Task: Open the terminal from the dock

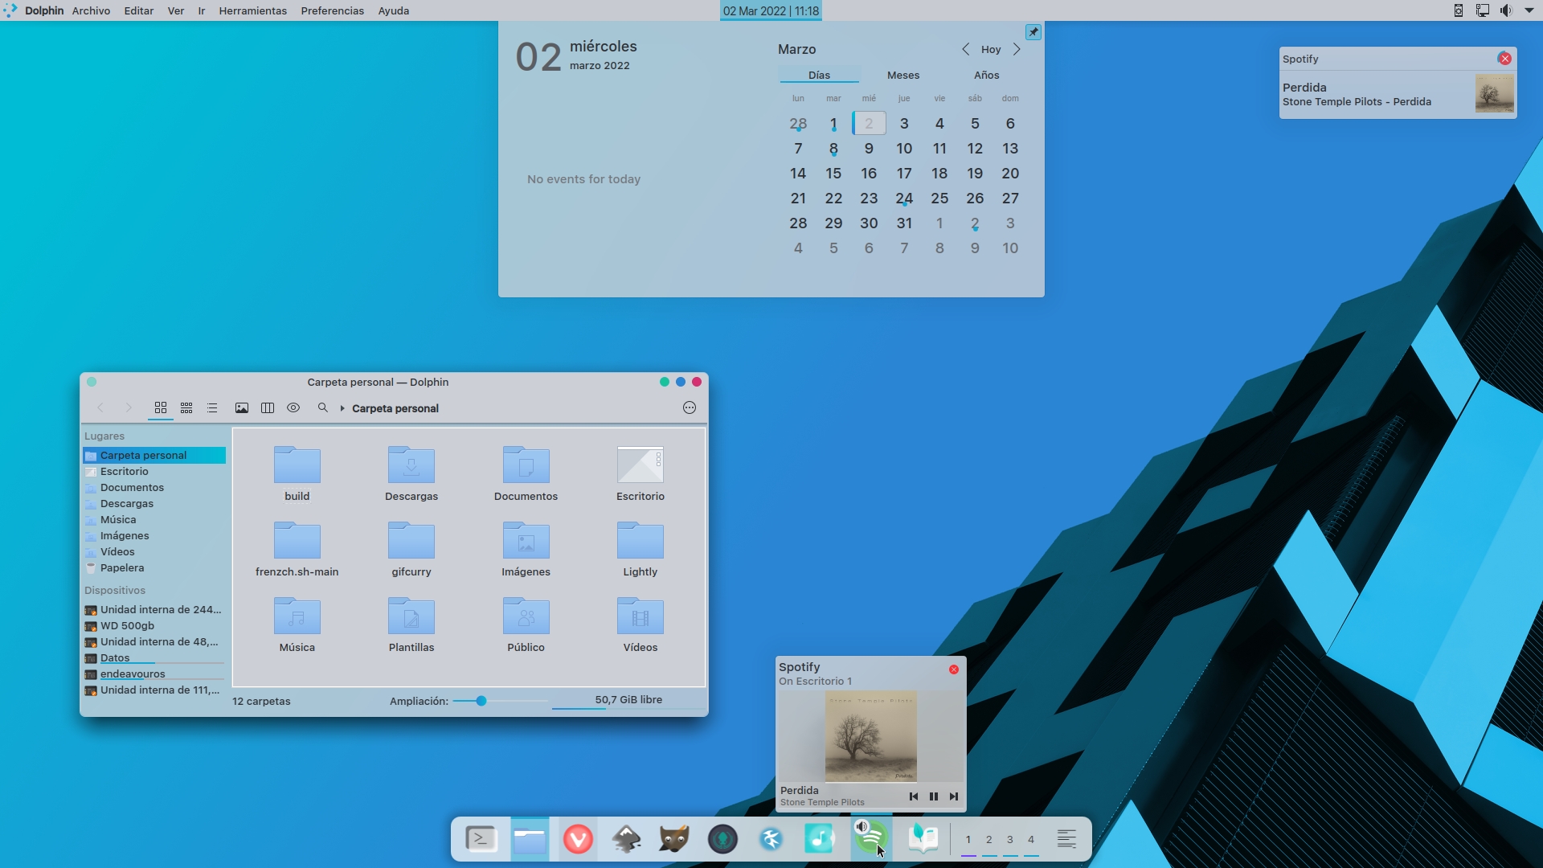Action: tap(481, 839)
